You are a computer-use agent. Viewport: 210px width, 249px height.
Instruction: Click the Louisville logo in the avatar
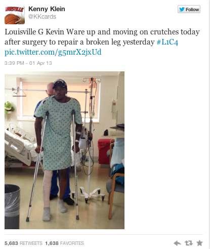15,9
